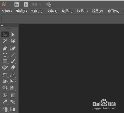Expand the arrange documents dropdown arrow
Image resolution: width=124 pixels, height=113 pixels.
click(x=40, y=4)
